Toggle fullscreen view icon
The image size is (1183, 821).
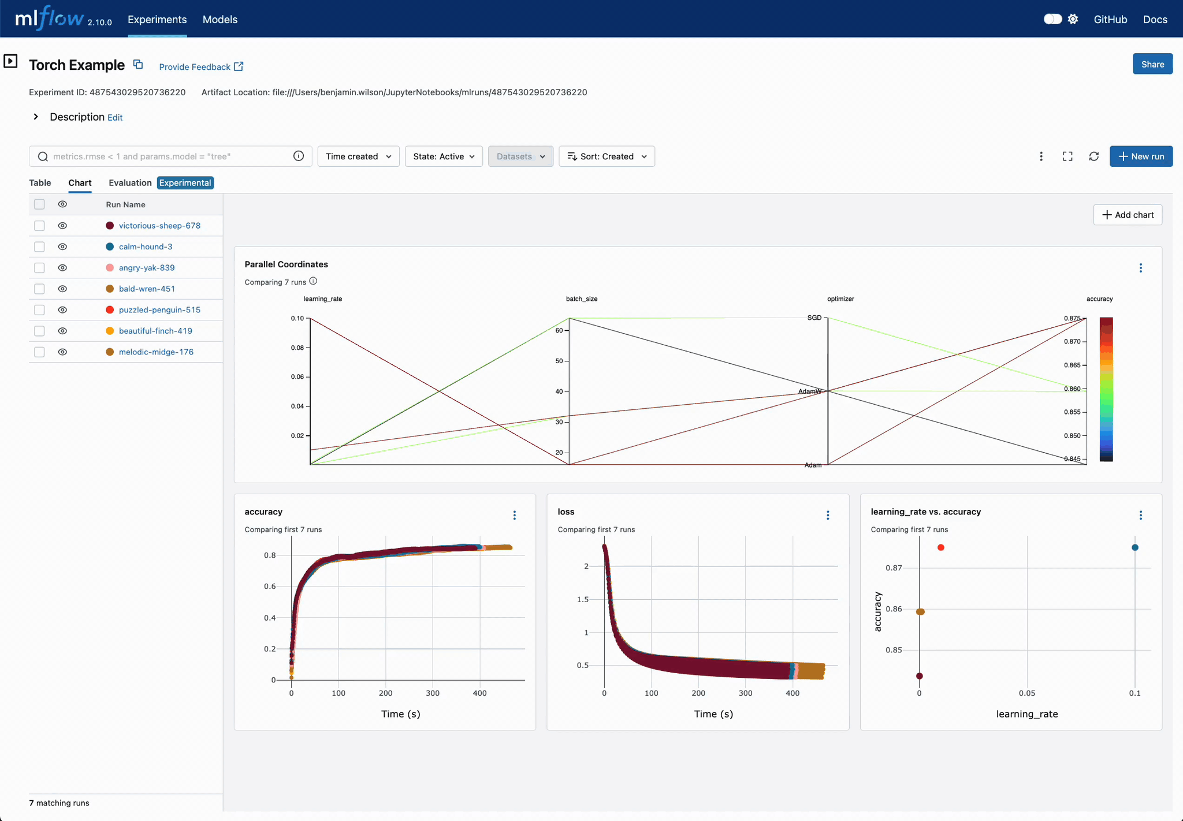(x=1067, y=156)
